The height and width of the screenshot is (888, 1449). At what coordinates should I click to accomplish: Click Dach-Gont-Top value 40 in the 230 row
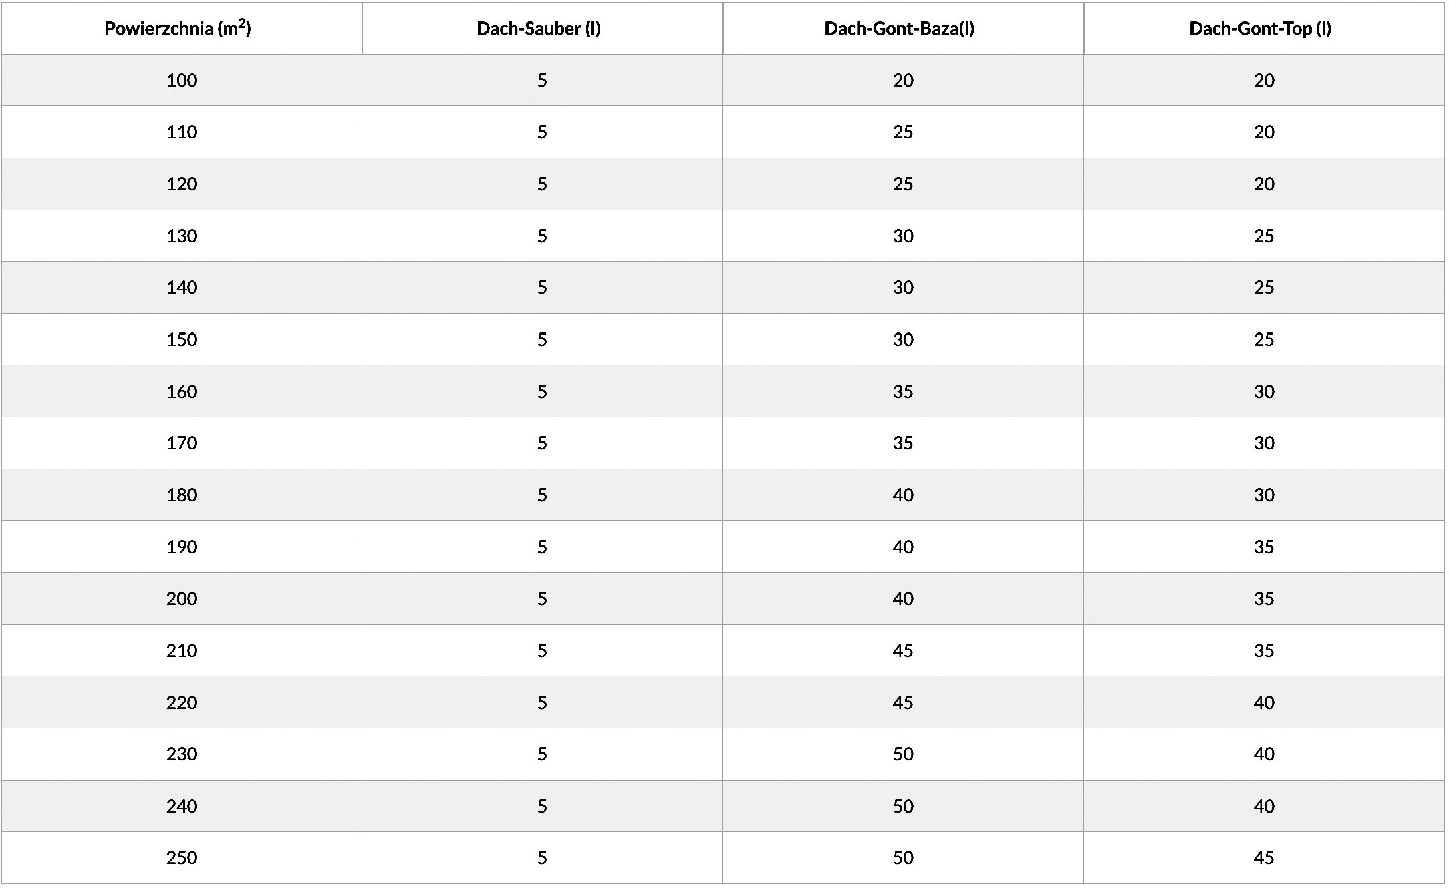(x=1264, y=754)
